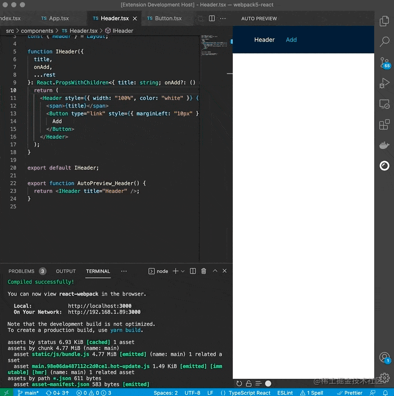Open the http://localhost:3000 link
Image resolution: width=394 pixels, height=396 pixels.
101,306
